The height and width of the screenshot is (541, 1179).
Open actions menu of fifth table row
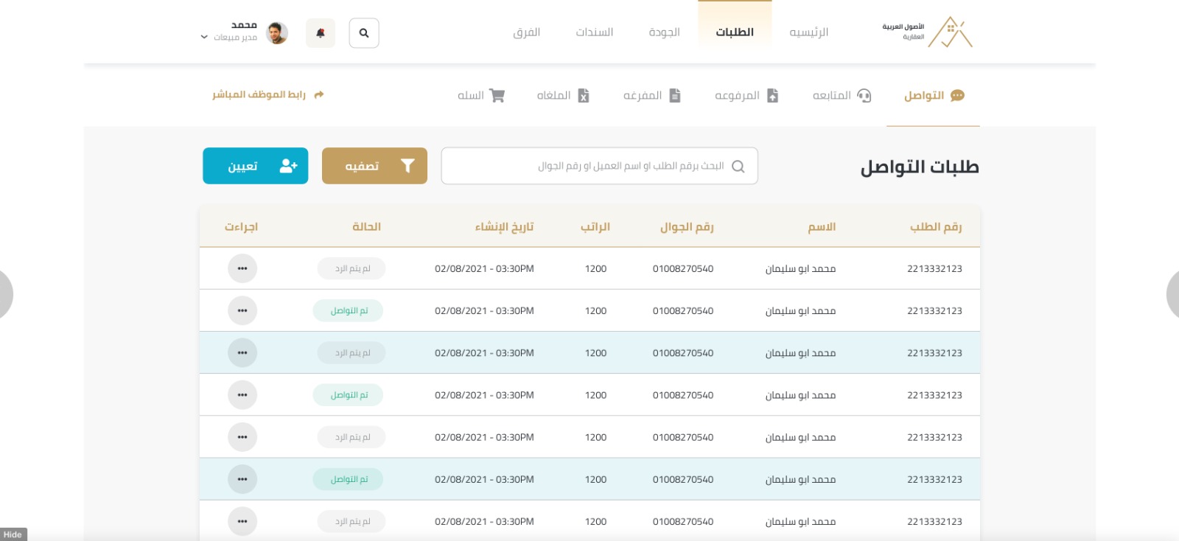242,437
